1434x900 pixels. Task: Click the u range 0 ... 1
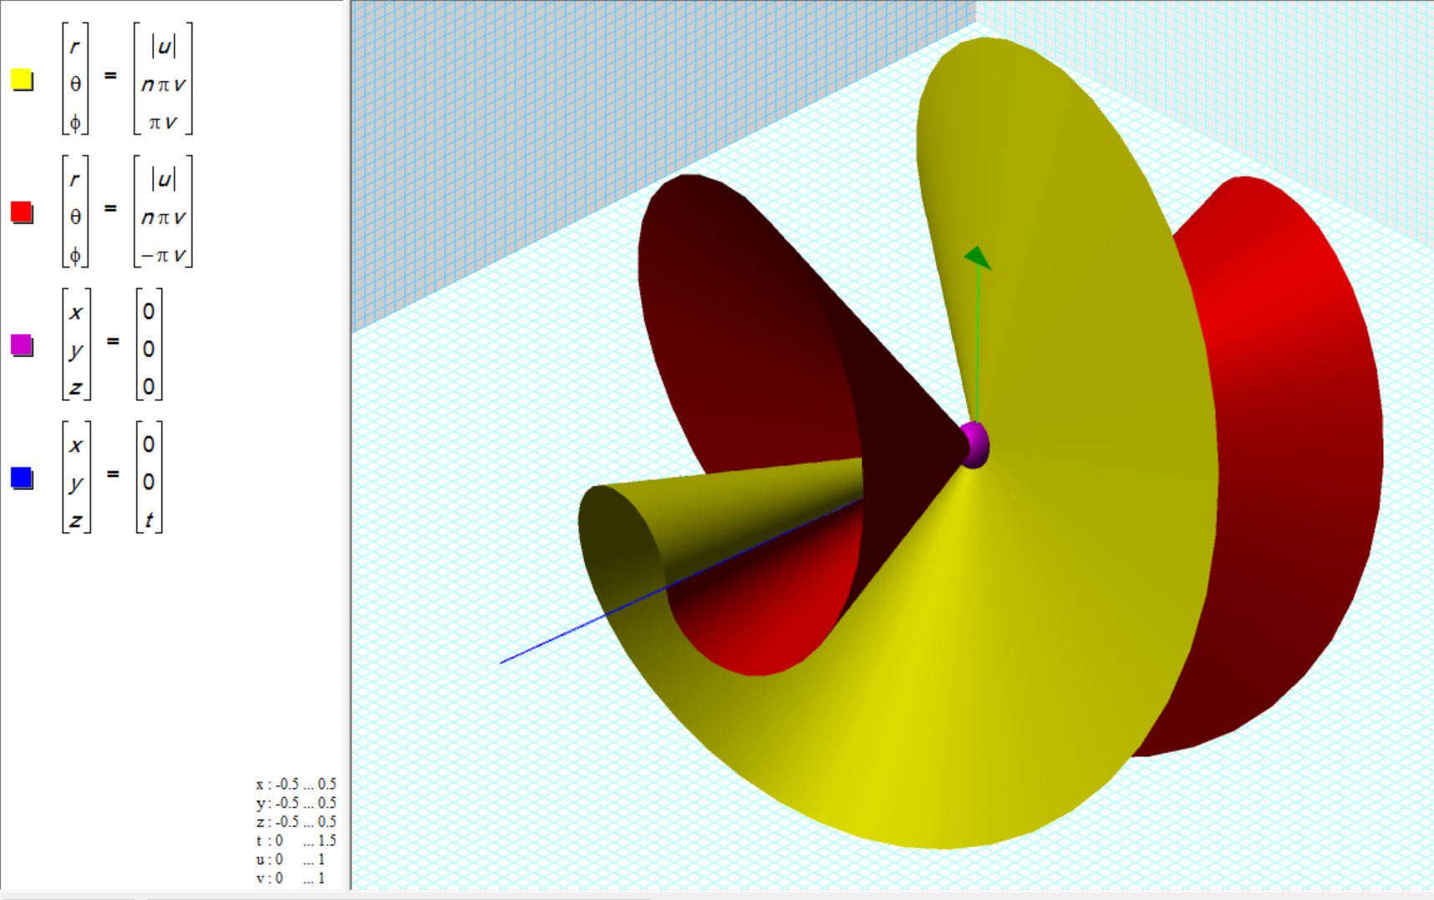291,859
